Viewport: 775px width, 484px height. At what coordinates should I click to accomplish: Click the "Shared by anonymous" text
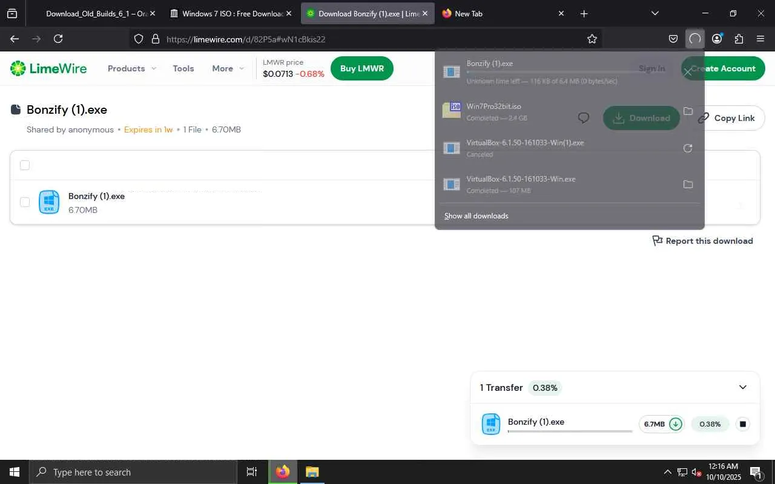(x=70, y=129)
